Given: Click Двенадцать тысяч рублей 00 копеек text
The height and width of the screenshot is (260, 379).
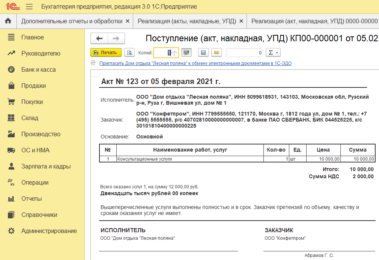Looking at the screenshot, I should coord(149,193).
